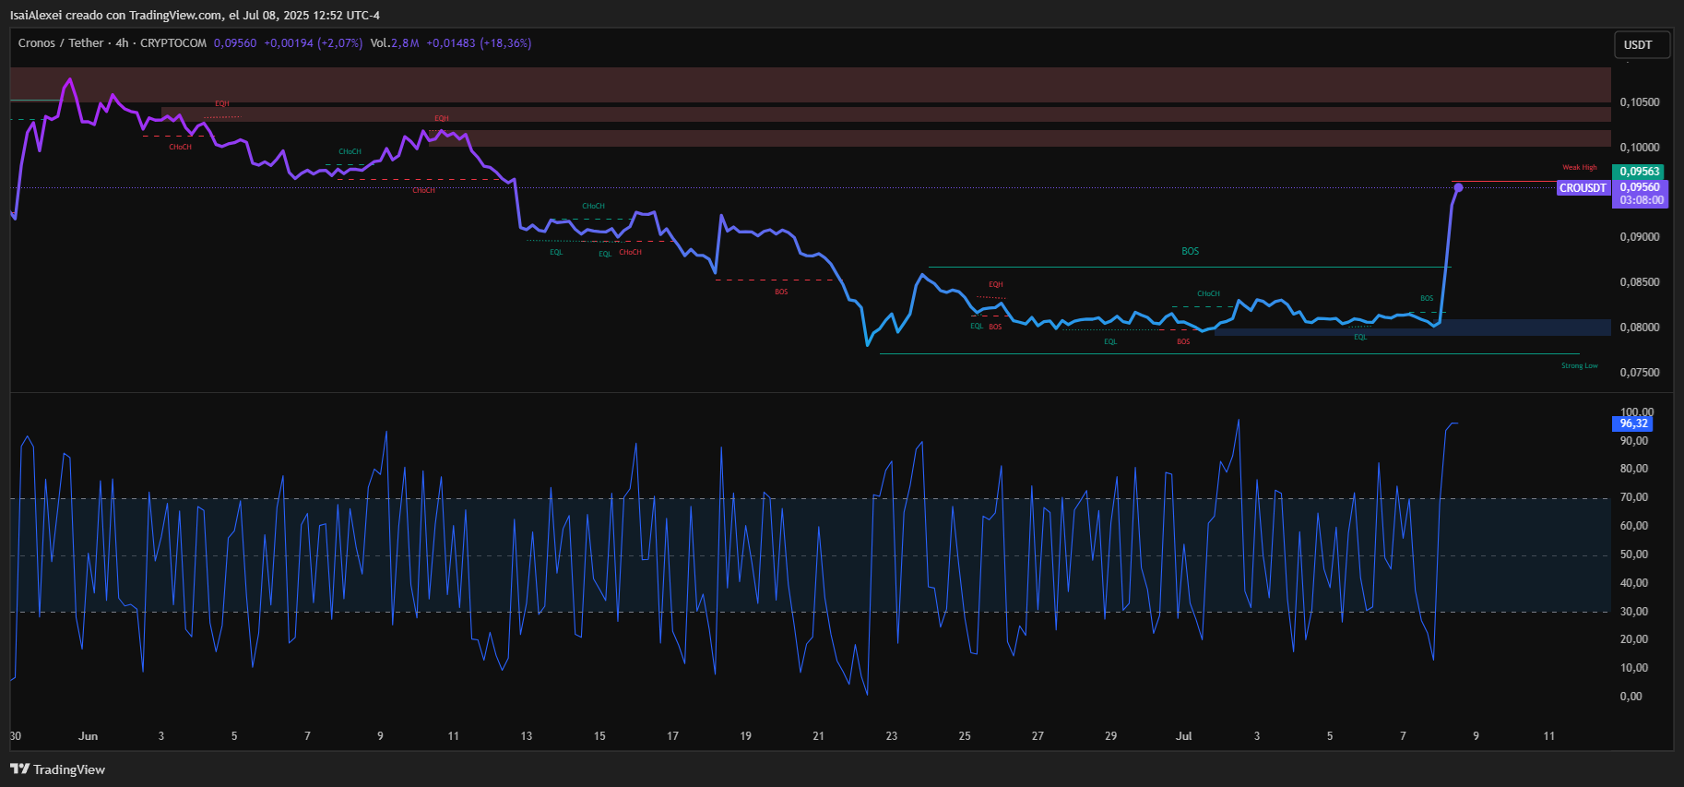Click the 0,00 oscillator axis value

coord(1631,697)
